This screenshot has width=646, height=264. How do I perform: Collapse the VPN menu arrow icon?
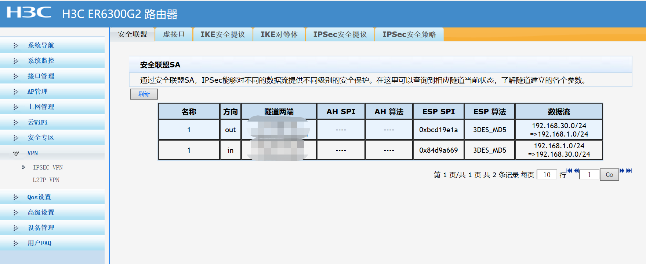(16, 153)
